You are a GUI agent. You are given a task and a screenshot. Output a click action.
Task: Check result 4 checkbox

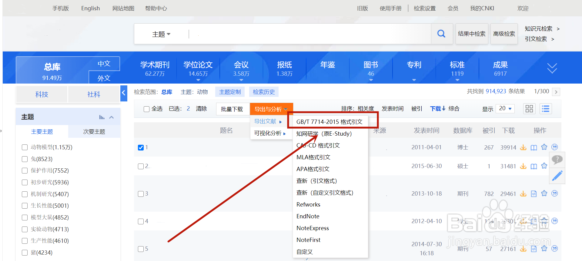point(141,221)
